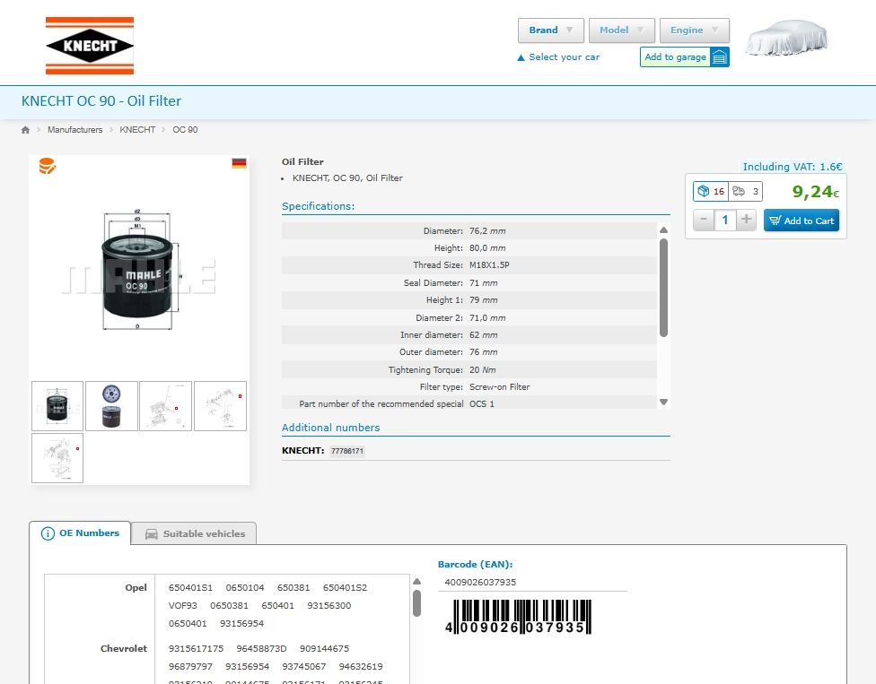Click the Add to Cart button
This screenshot has width=876, height=684.
pyautogui.click(x=801, y=221)
